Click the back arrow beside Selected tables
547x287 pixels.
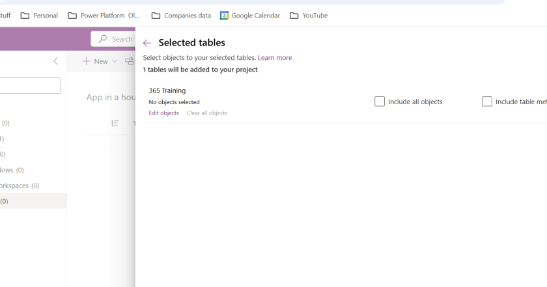coord(147,43)
